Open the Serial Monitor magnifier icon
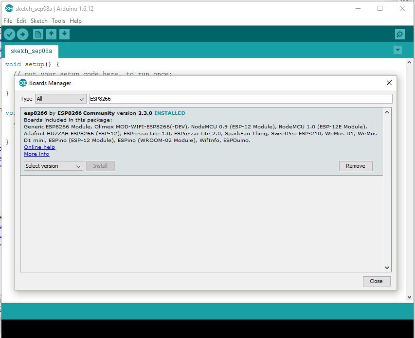This screenshot has width=415, height=338. point(400,34)
